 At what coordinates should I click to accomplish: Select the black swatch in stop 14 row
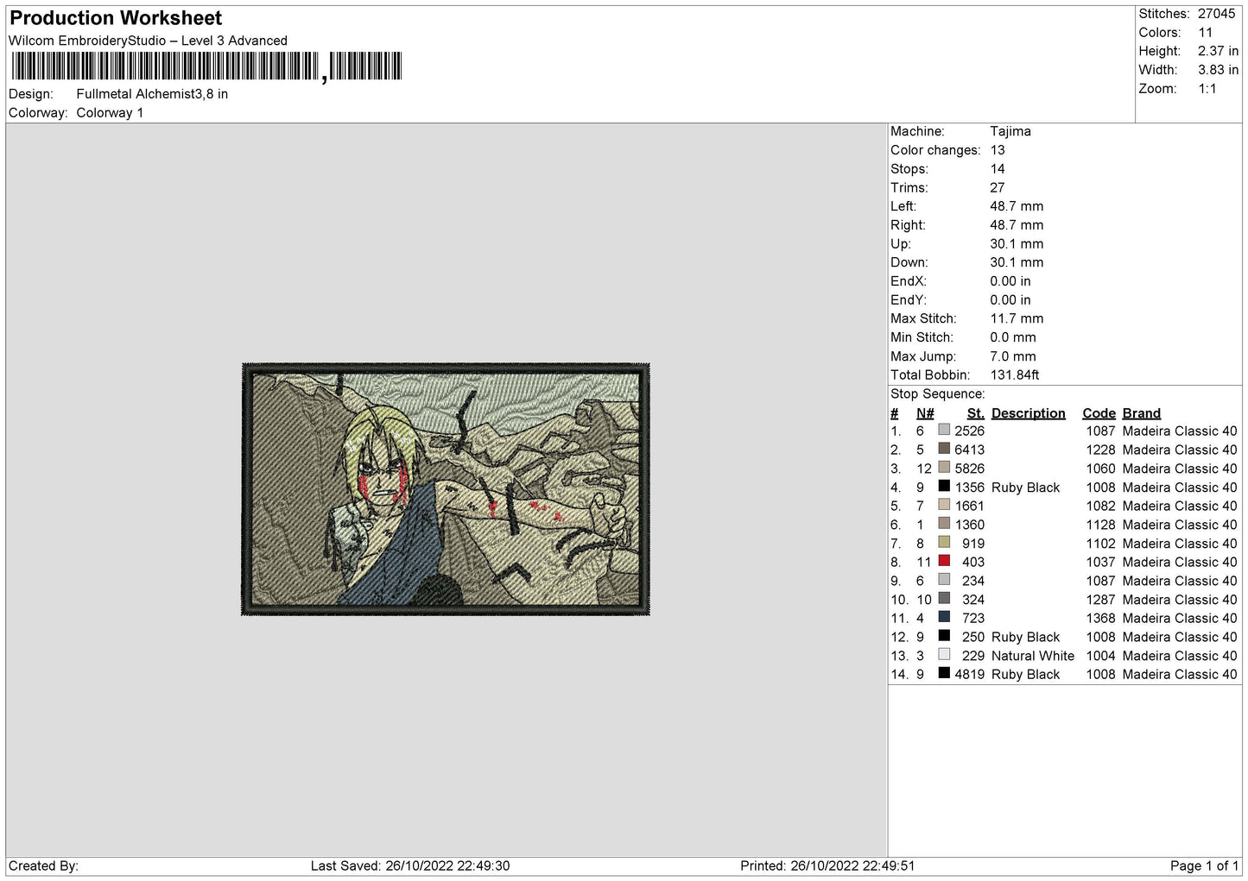pyautogui.click(x=944, y=673)
